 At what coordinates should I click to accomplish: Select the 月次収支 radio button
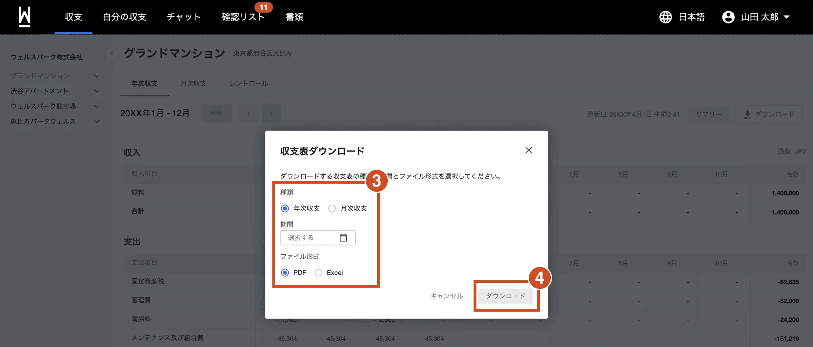coord(332,208)
